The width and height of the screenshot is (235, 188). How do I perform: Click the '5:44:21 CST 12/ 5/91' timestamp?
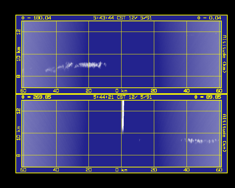click(x=122, y=97)
